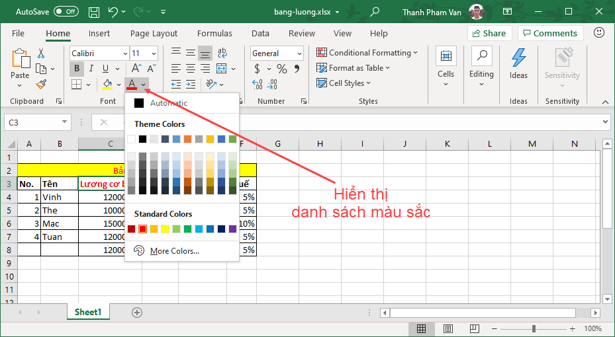Screen dimensions: 615x337
Task: Click the Decrease Decimal icon
Action: [x=272, y=84]
